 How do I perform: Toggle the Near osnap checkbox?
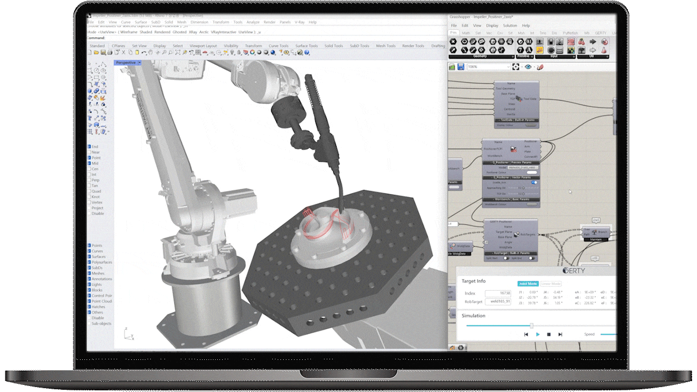(x=90, y=152)
